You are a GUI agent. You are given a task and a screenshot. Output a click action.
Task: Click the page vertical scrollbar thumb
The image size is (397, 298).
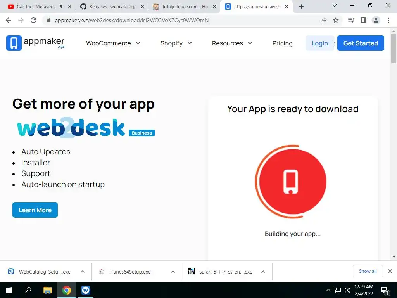tap(394, 49)
